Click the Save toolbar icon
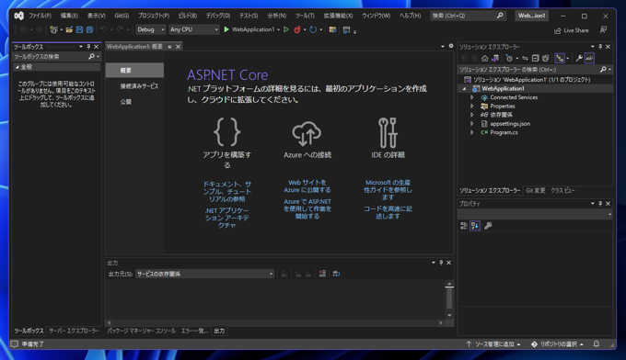 79,29
